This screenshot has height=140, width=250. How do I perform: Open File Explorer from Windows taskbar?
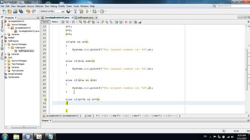[16, 136]
